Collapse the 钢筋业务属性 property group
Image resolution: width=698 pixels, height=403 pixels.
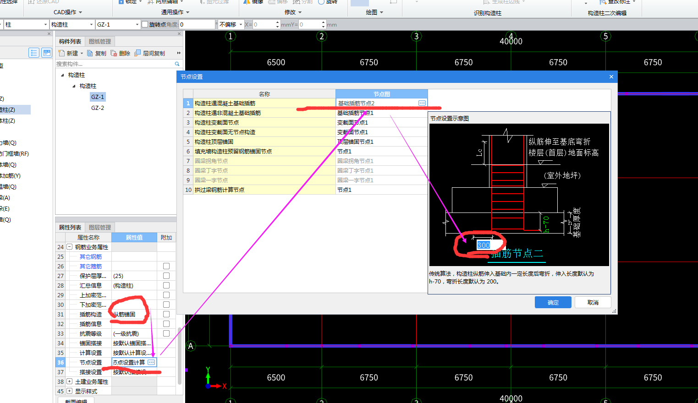point(70,247)
